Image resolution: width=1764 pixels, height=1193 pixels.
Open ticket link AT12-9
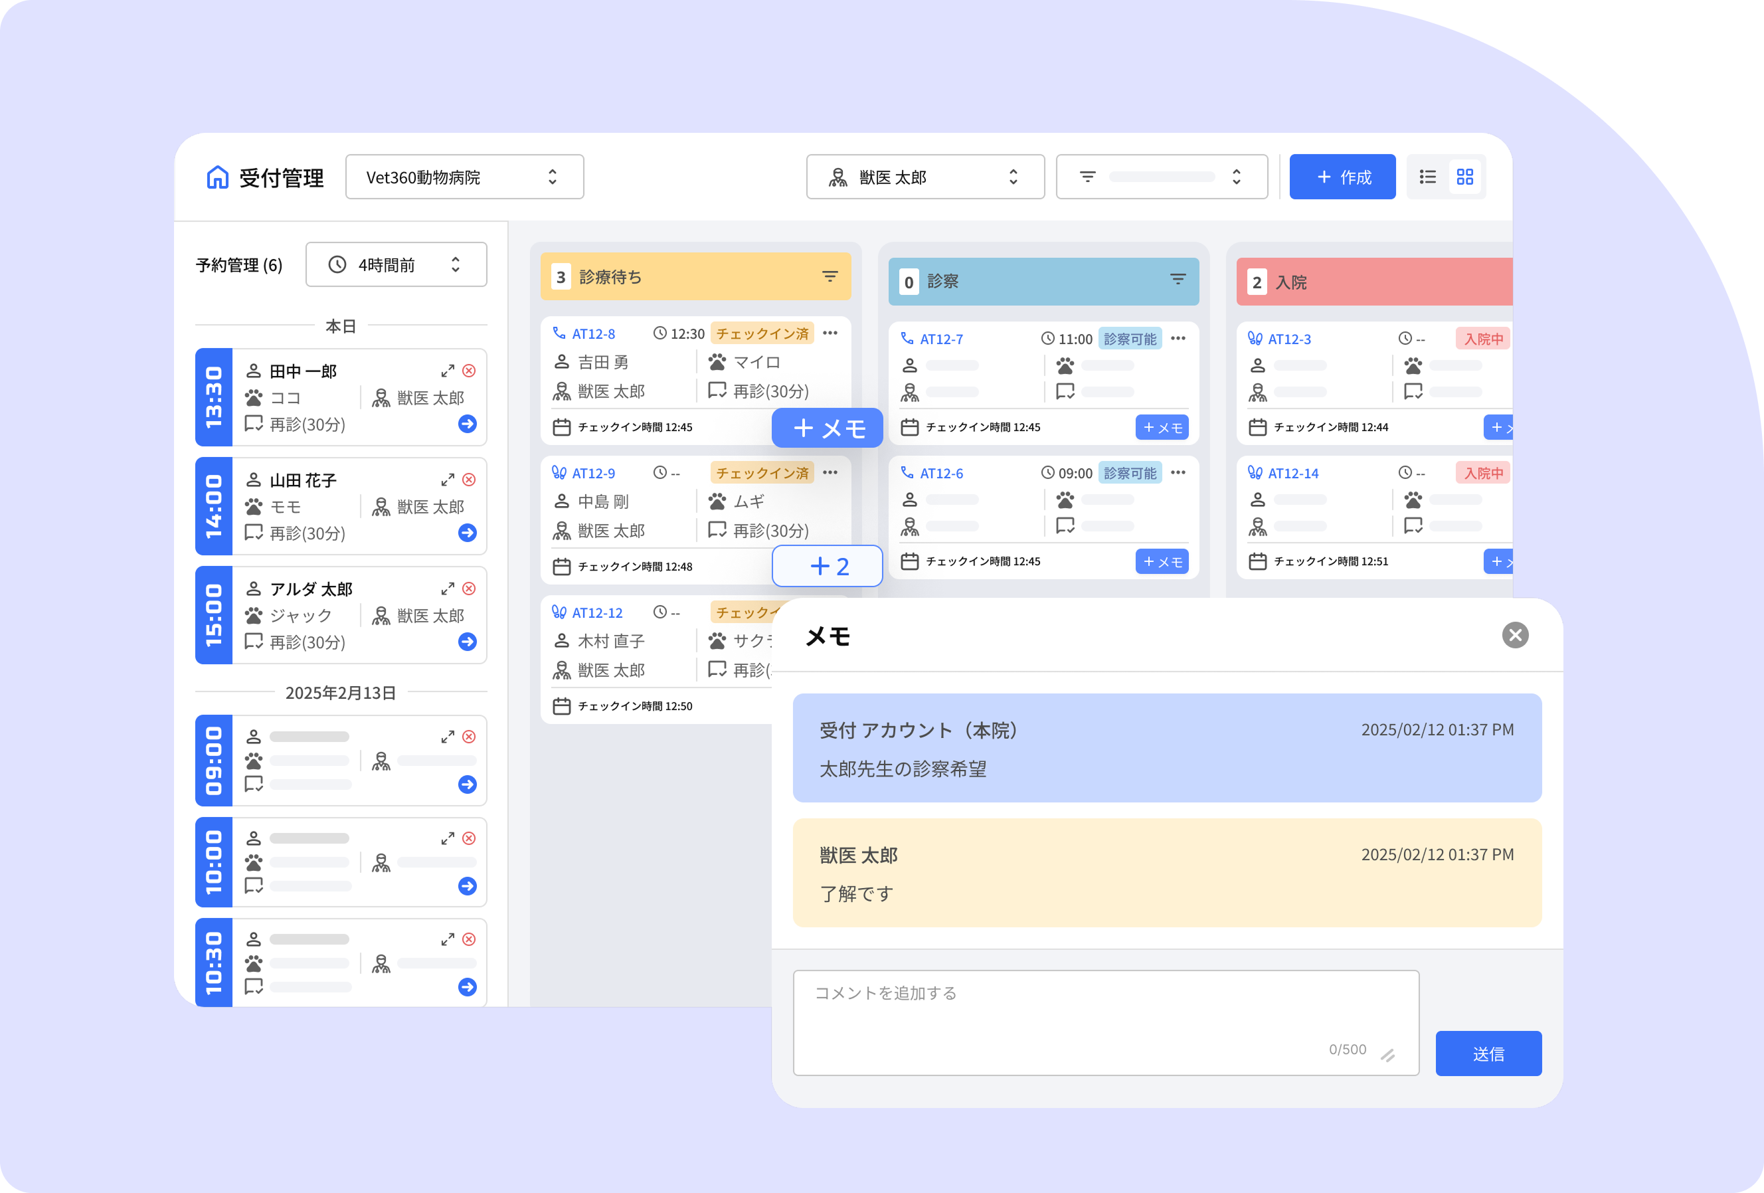pos(594,474)
